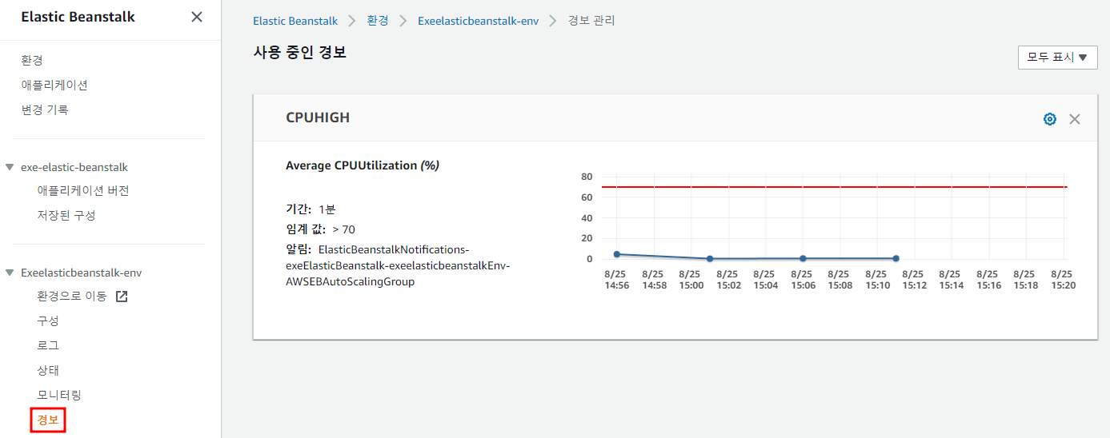The height and width of the screenshot is (438, 1110).
Task: Click Elastic Beanstalk breadcrumb link
Action: click(295, 21)
